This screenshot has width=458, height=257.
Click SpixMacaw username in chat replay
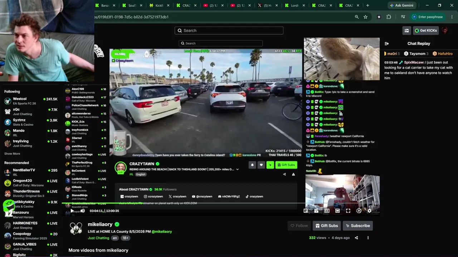tap(414, 62)
